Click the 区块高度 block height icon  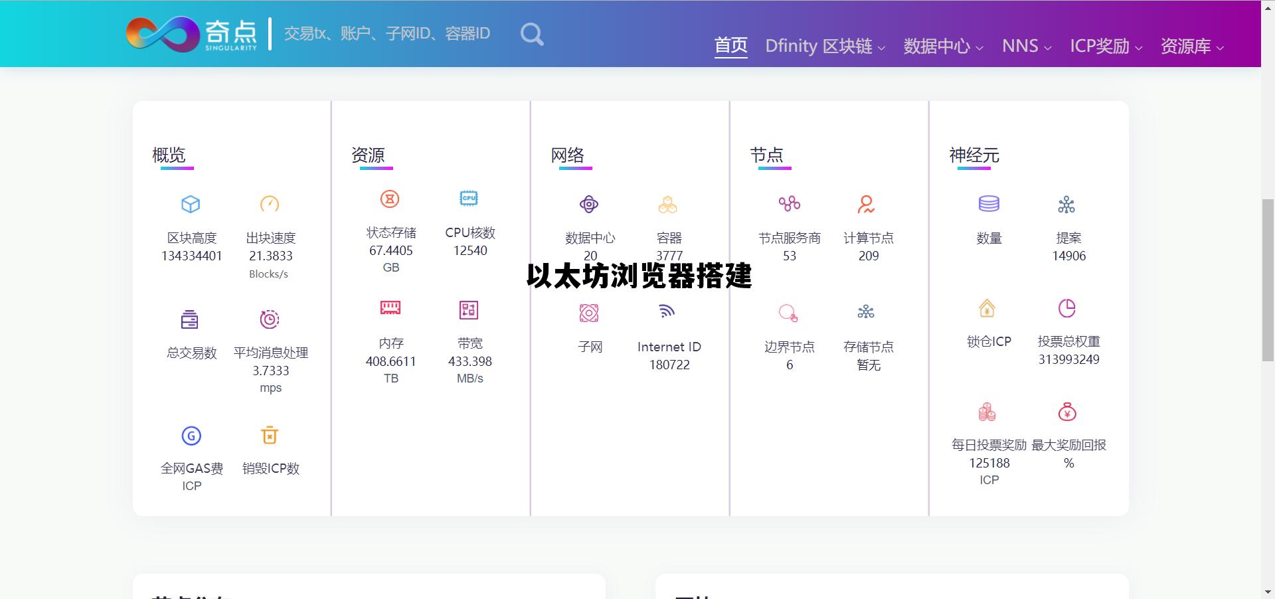(x=191, y=205)
